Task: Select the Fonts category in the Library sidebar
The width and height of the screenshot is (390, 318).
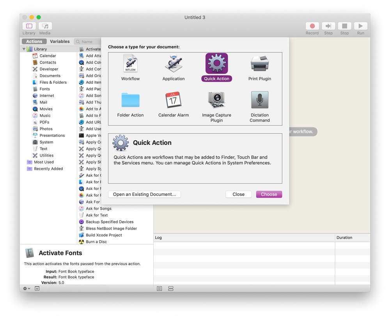Action: [x=46, y=89]
